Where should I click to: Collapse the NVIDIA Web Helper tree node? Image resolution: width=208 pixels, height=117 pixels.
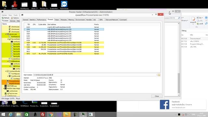tap(4, 88)
